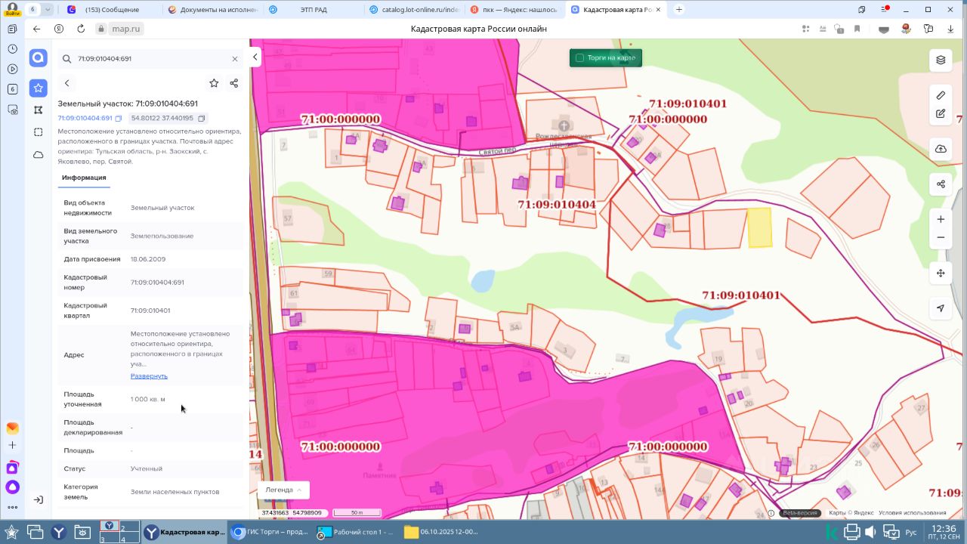
Task: Copy cadastral number 71:09:010404:691
Action: click(x=119, y=119)
